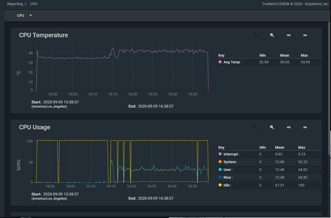Screen dimensions: 331x218
Task: Select CPU in the breadcrumb path
Action: pos(34,4)
